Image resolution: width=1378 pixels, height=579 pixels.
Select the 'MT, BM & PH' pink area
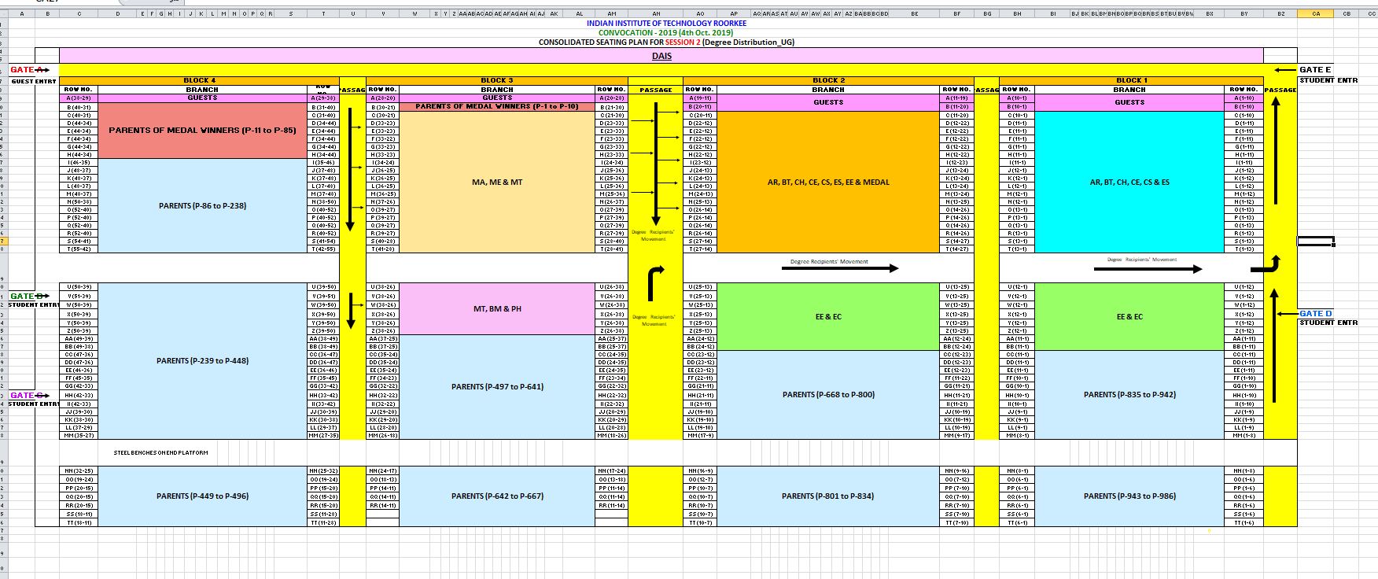coord(497,308)
